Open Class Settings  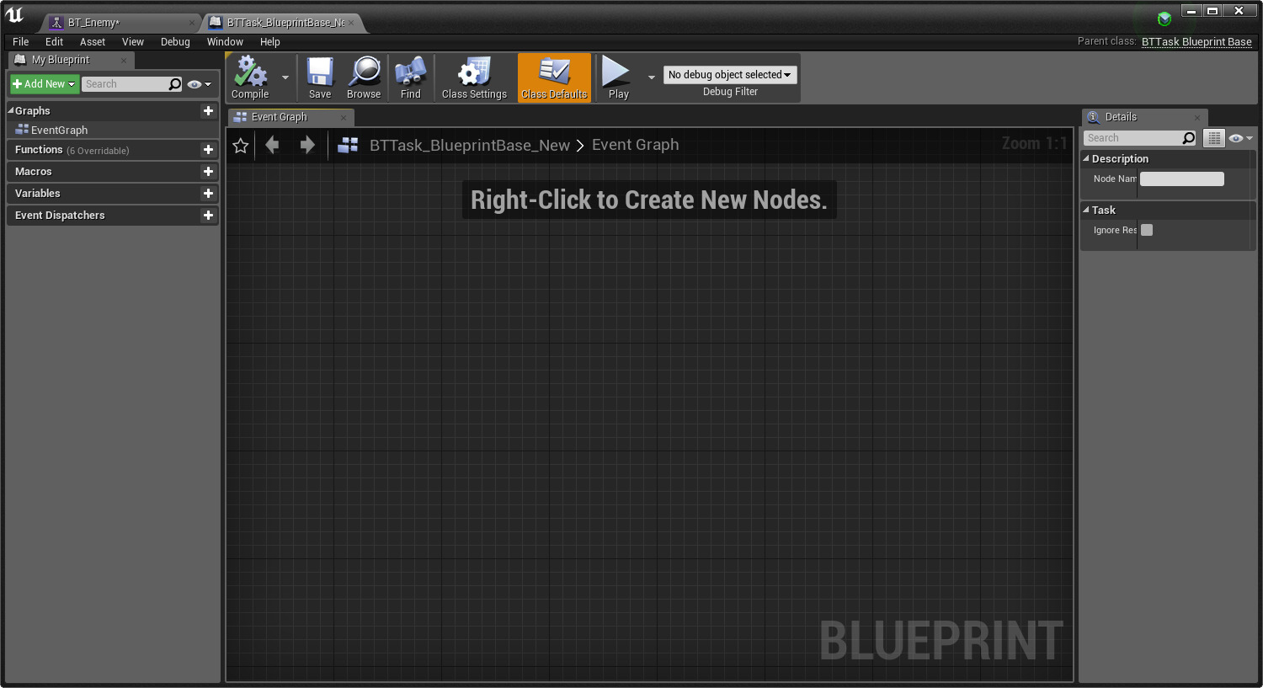tap(474, 77)
